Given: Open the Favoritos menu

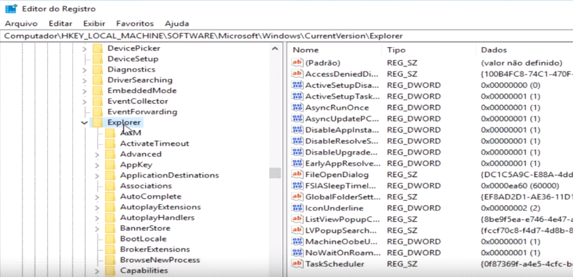Looking at the screenshot, I should click(x=135, y=23).
